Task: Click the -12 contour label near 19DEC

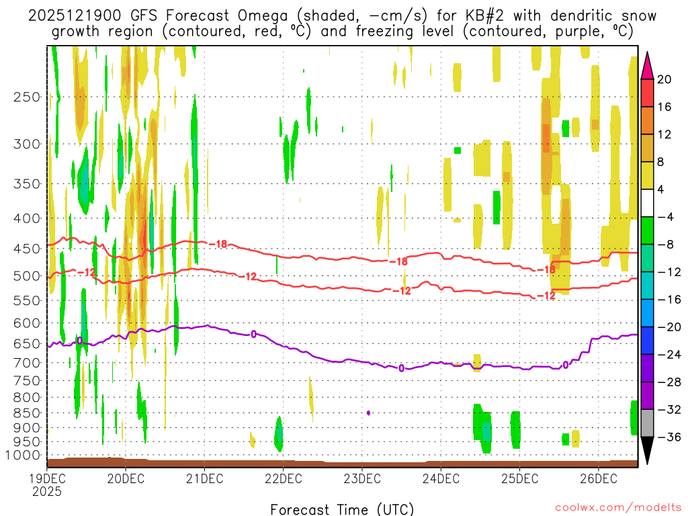Action: pyautogui.click(x=87, y=273)
